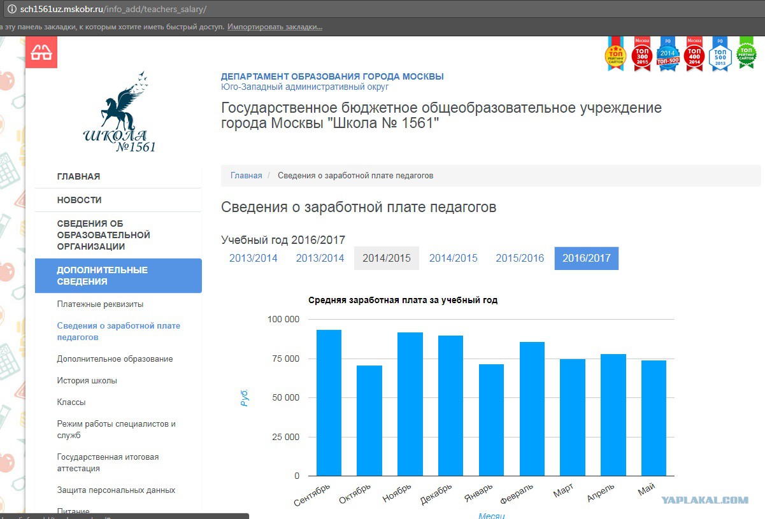Viewport: 765px width, 519px height.
Task: Click the Руб. y-axis title
Action: [245, 398]
